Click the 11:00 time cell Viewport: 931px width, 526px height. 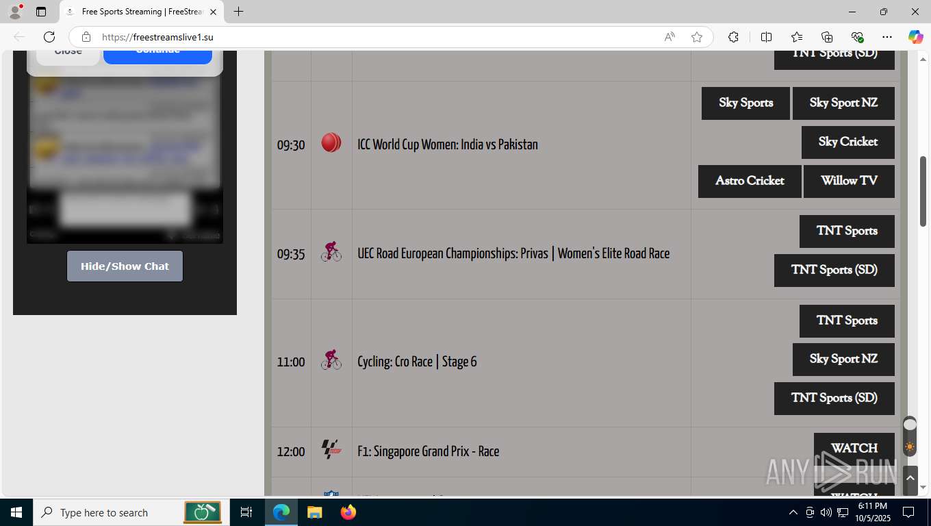pos(291,362)
